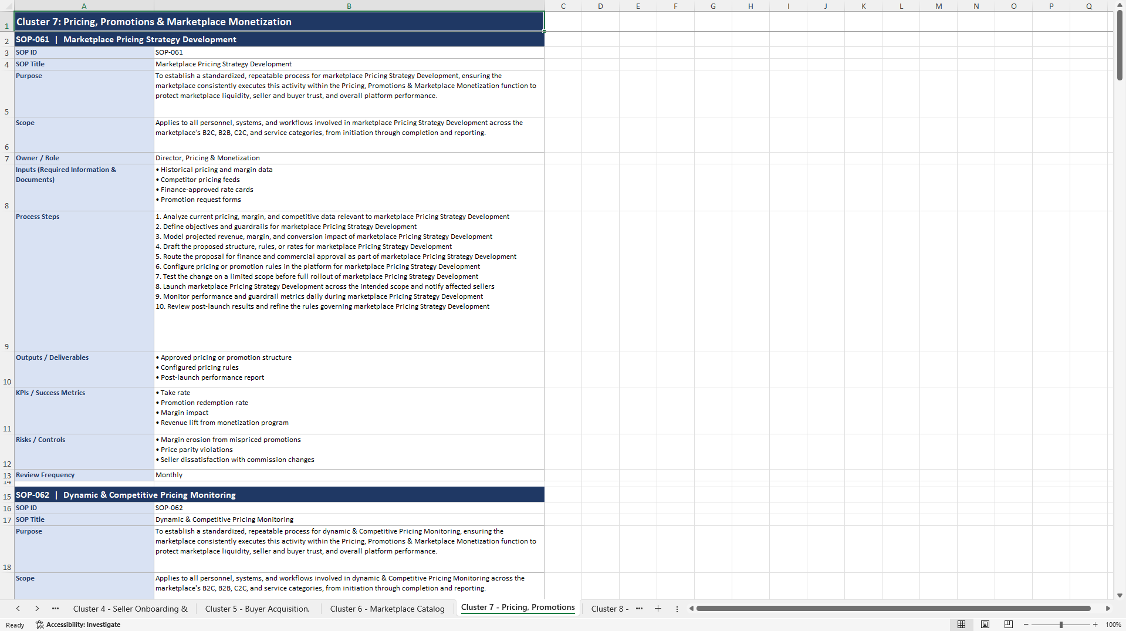
Task: Select the Cluster 7 title cell
Action: (x=279, y=22)
